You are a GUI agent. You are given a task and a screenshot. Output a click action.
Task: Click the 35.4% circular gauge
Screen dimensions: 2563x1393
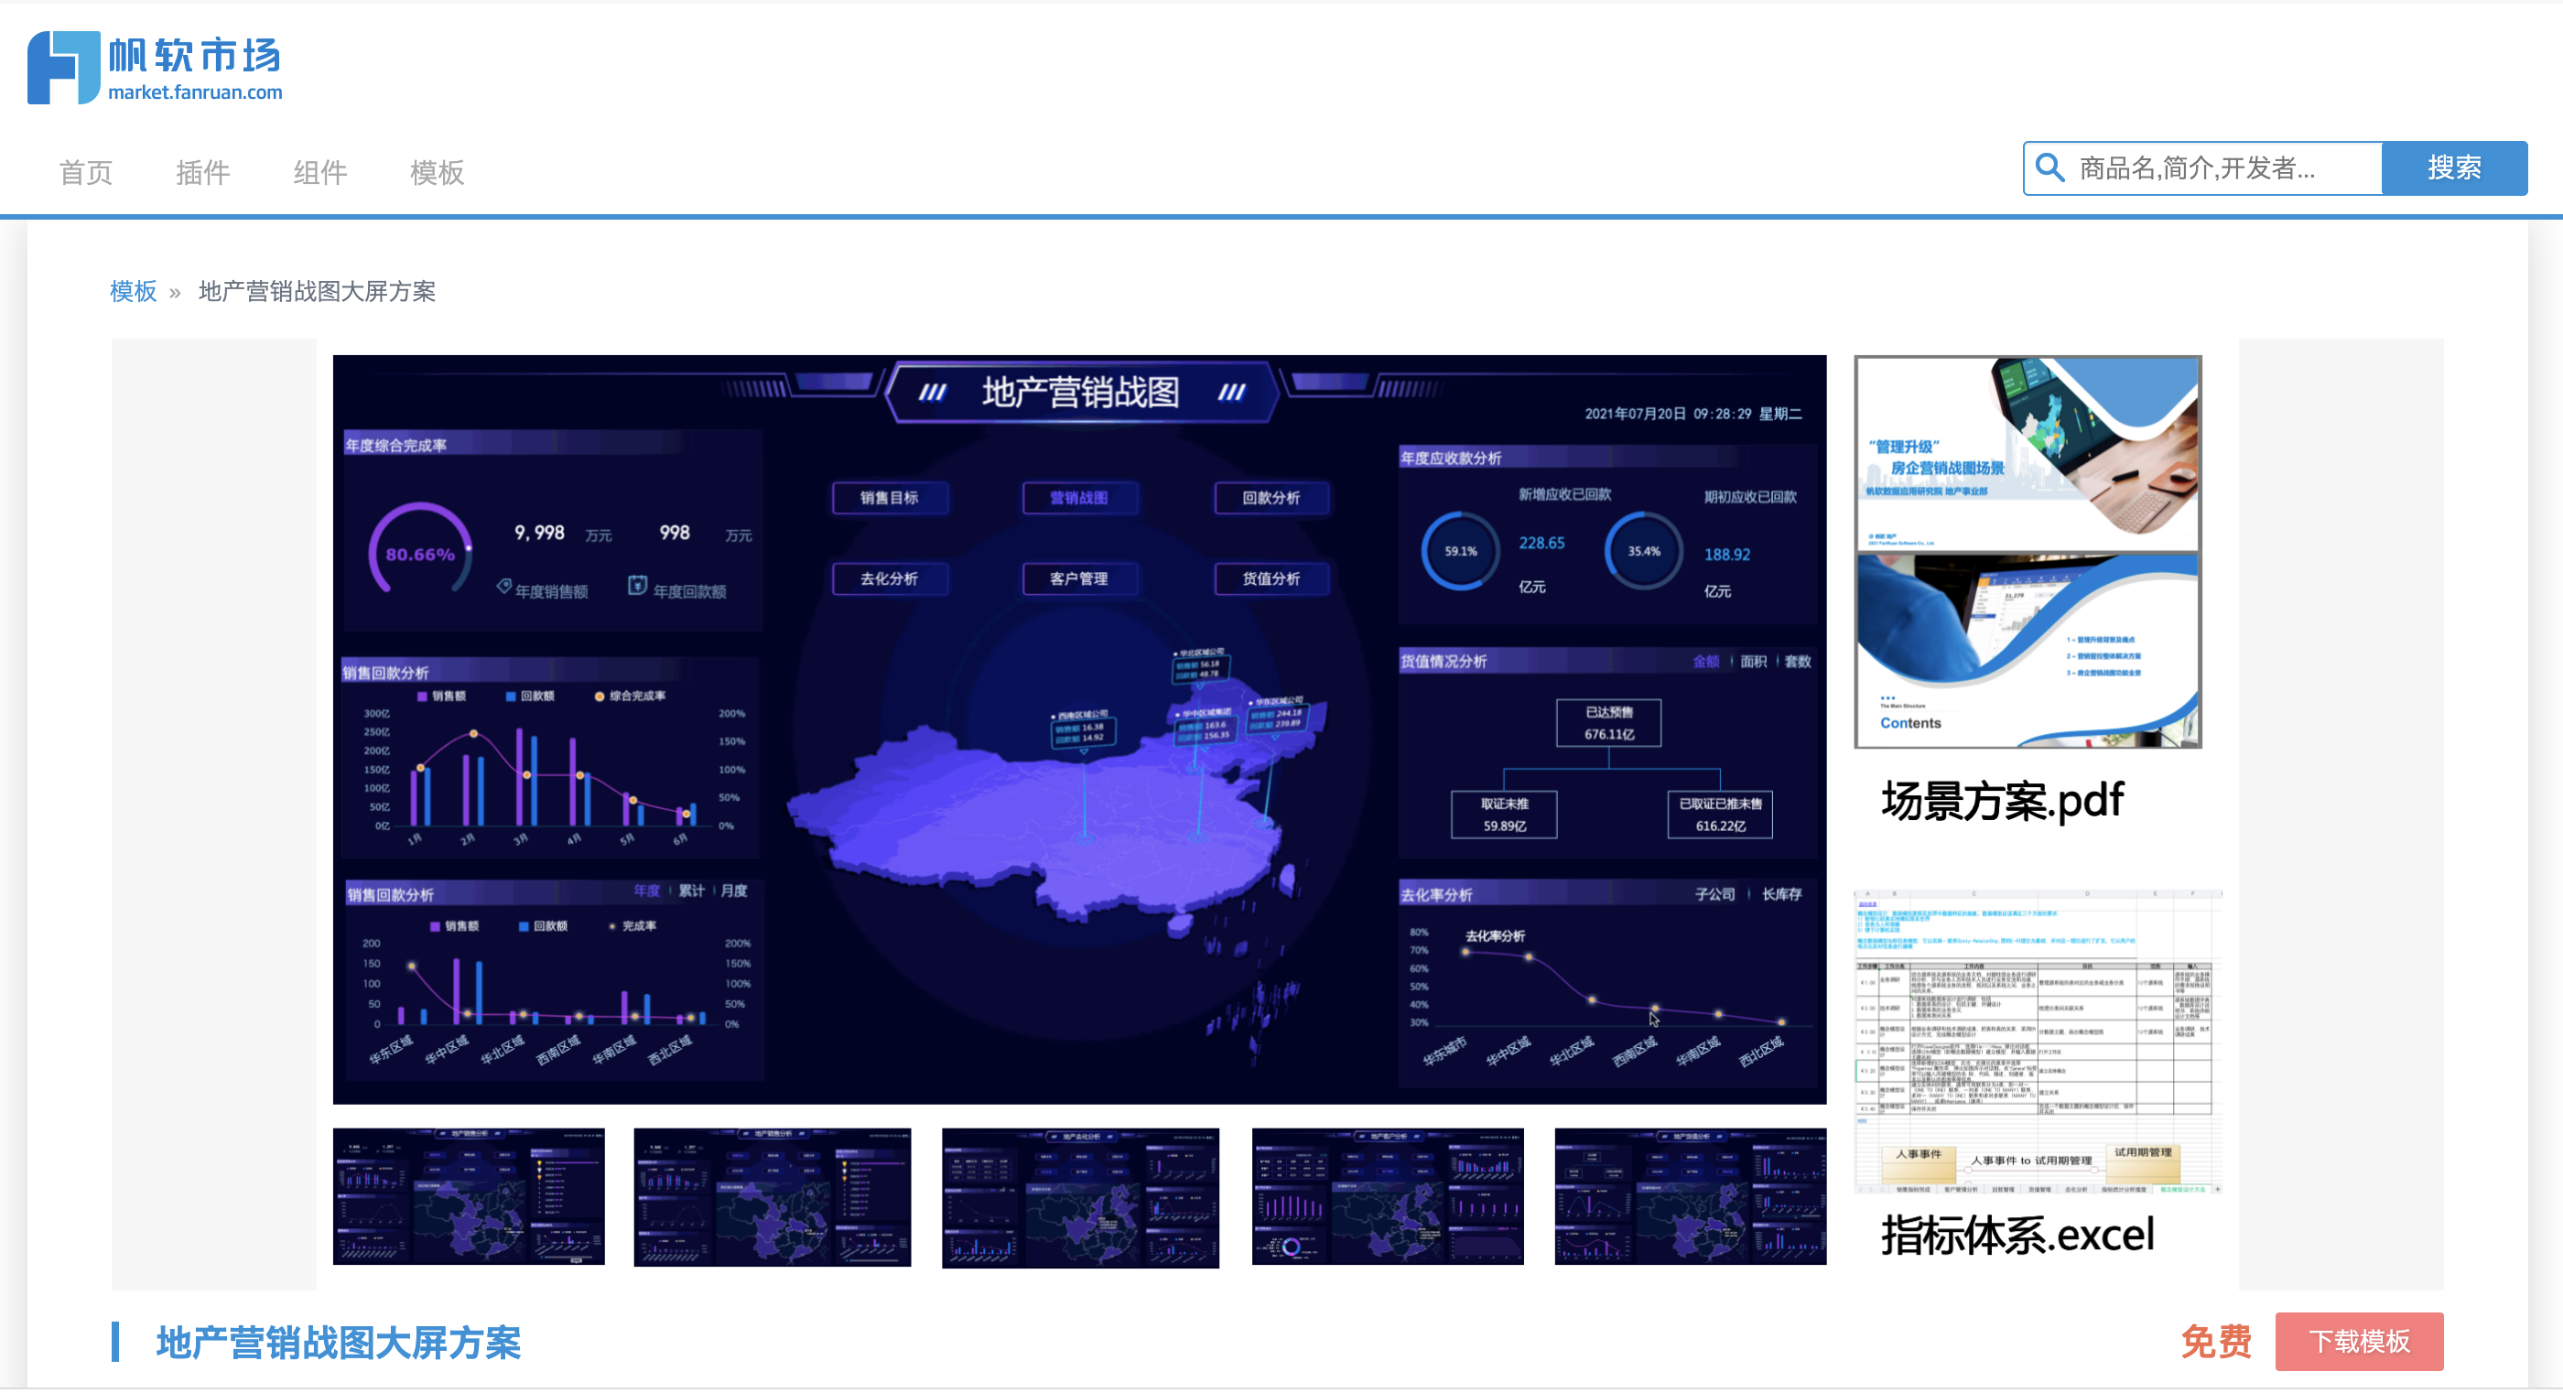pos(1643,551)
